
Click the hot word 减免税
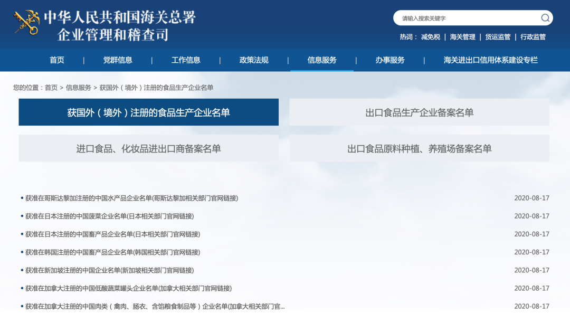(x=432, y=37)
